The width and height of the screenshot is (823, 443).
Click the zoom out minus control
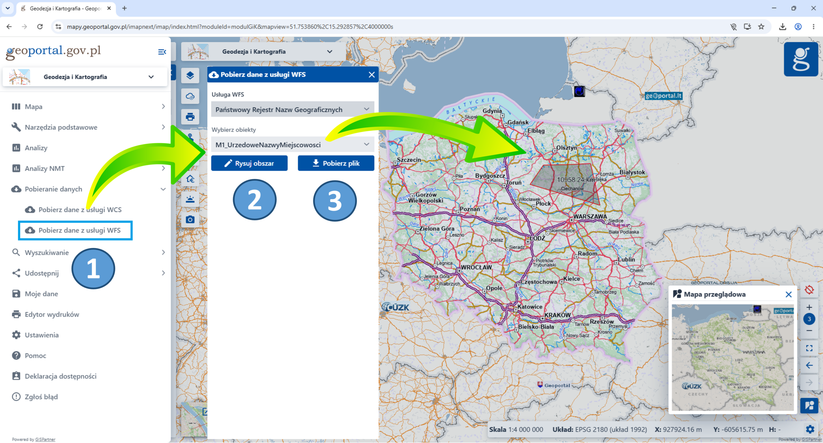[x=809, y=331]
